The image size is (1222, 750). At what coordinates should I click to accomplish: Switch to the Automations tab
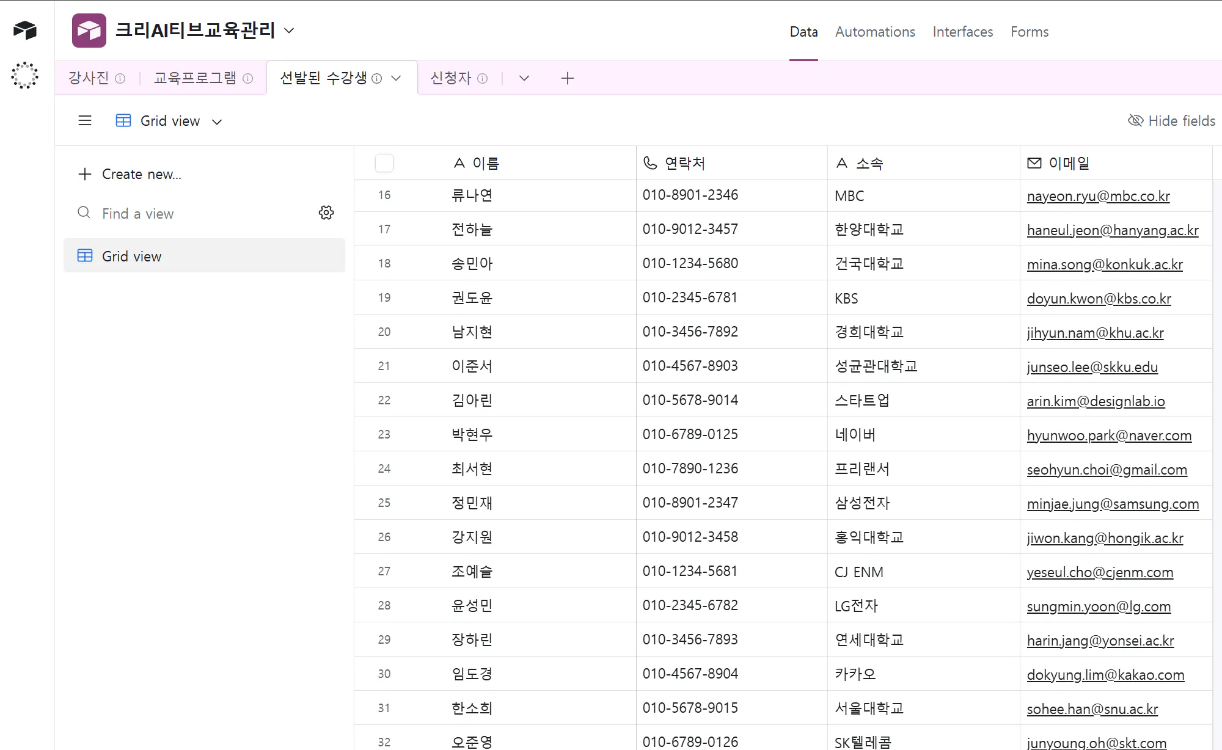(875, 32)
